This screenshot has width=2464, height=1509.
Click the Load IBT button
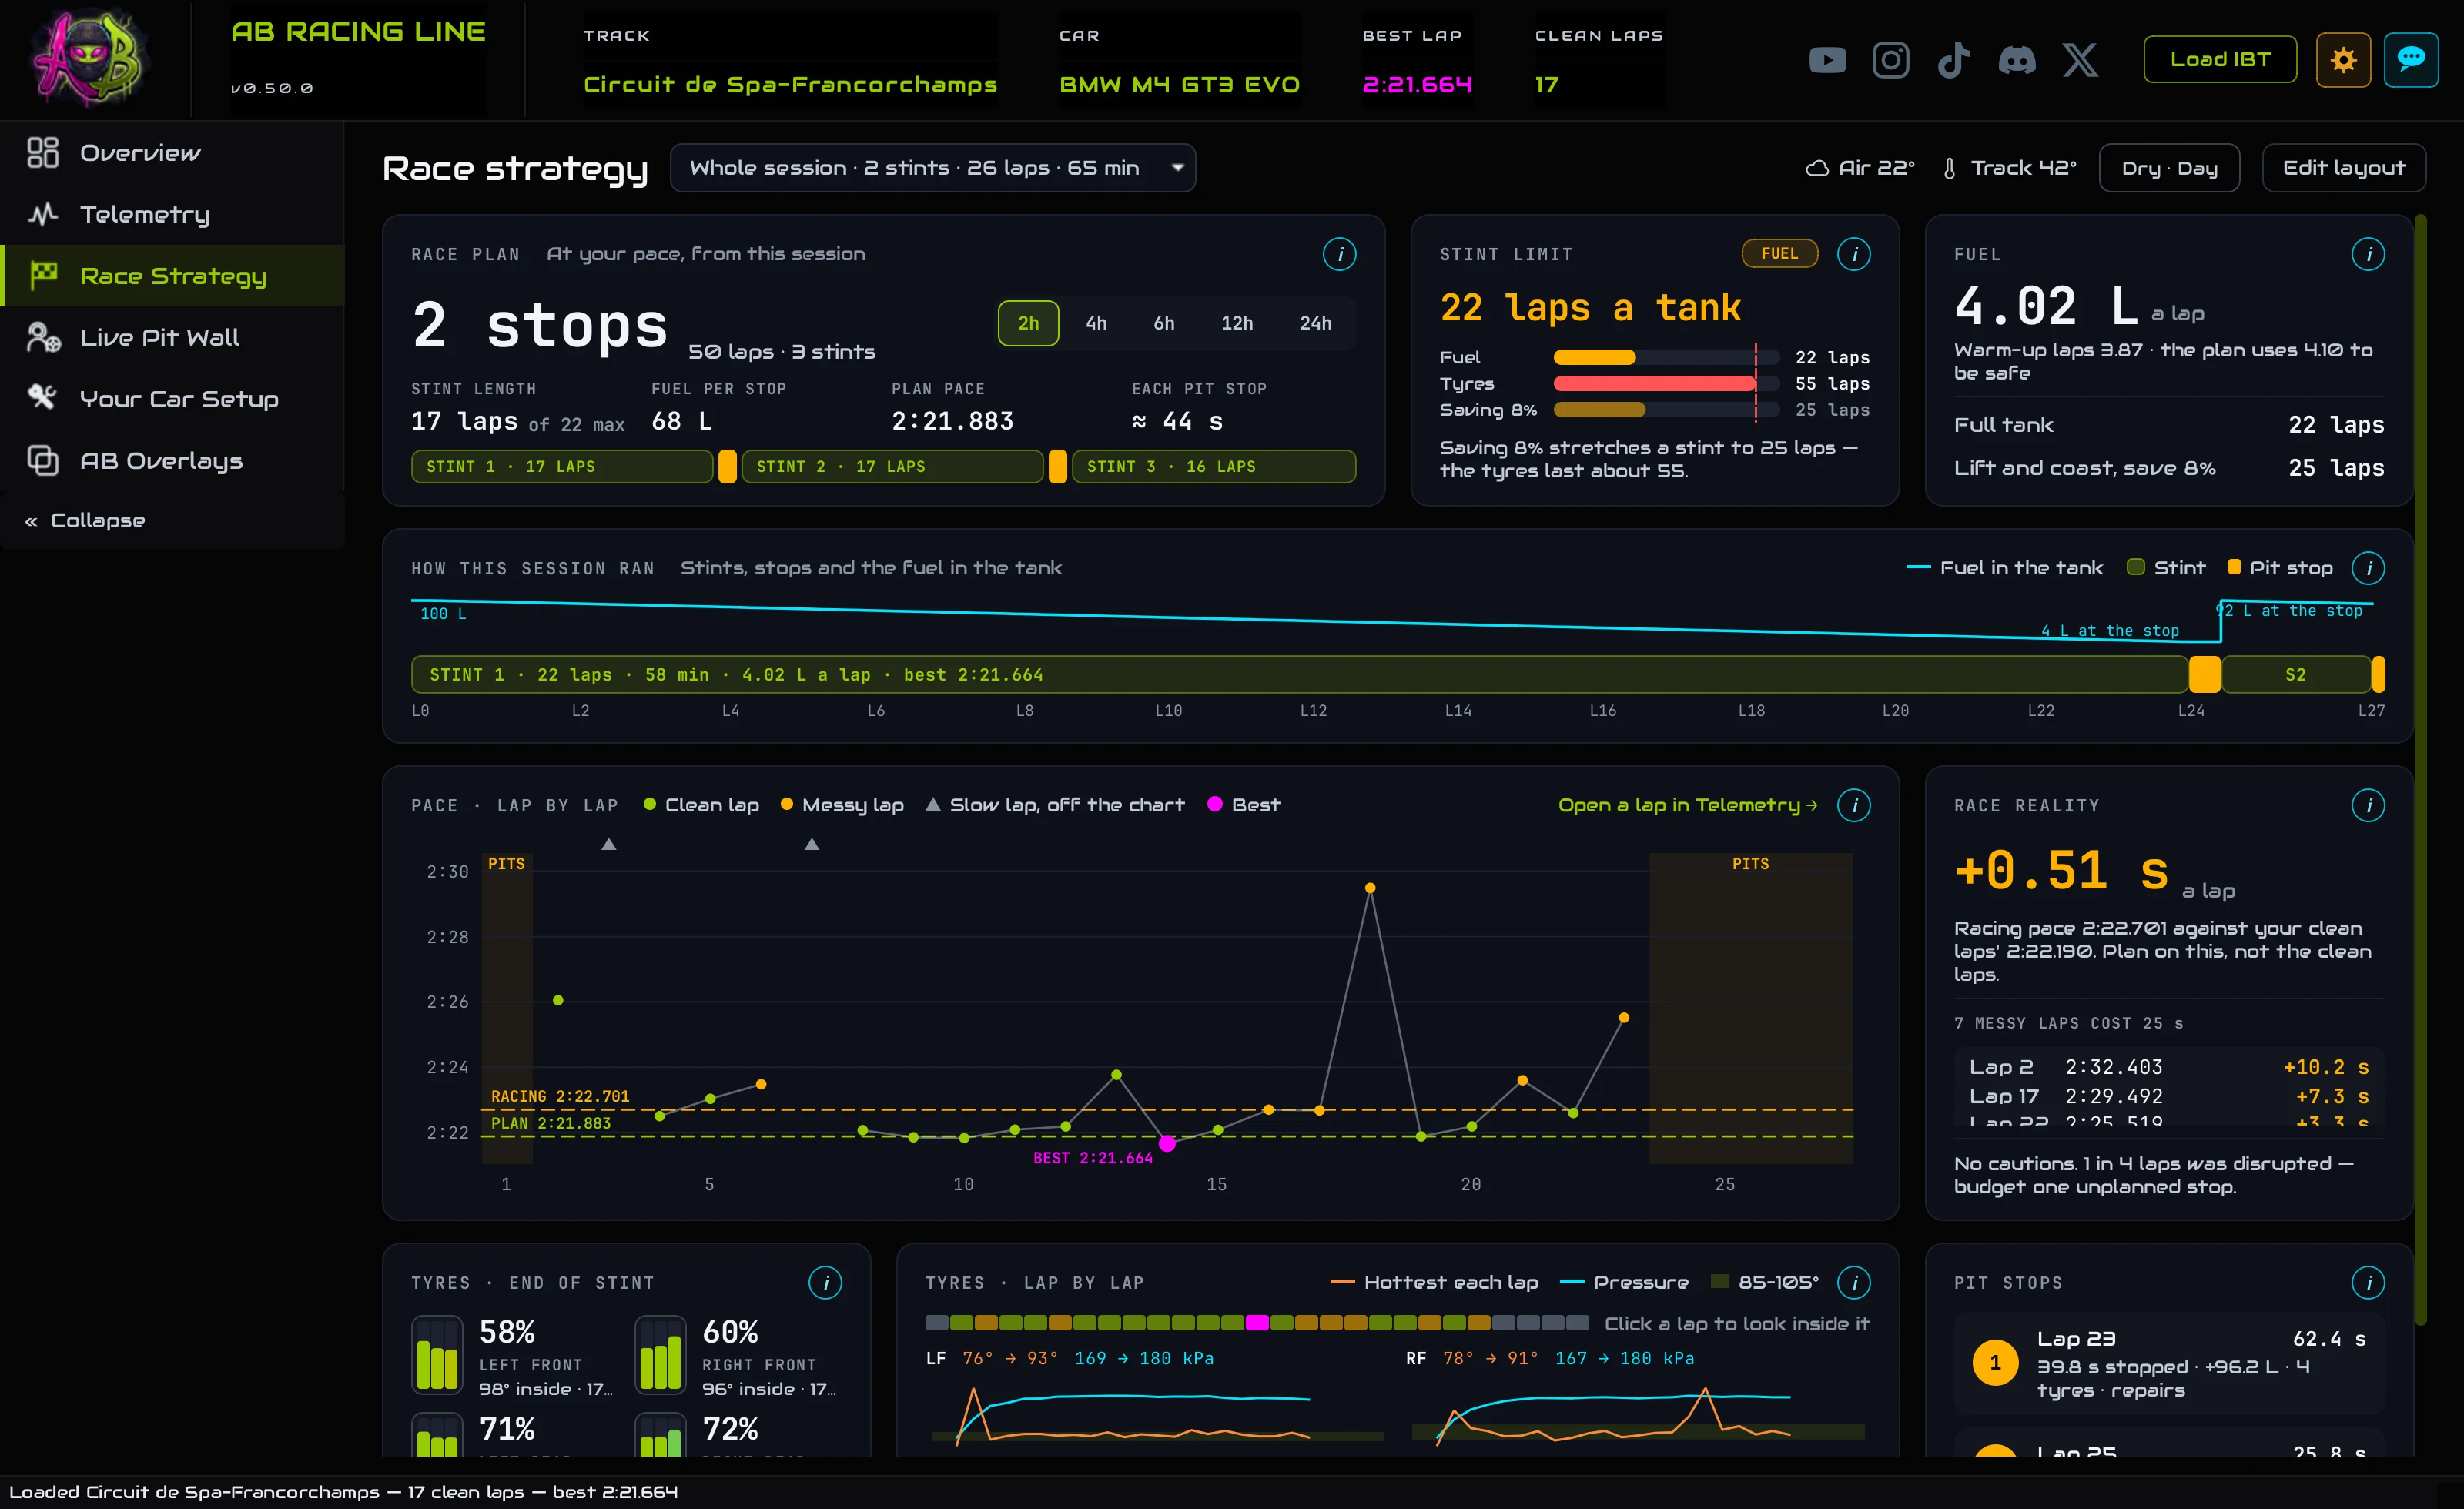coord(2220,60)
